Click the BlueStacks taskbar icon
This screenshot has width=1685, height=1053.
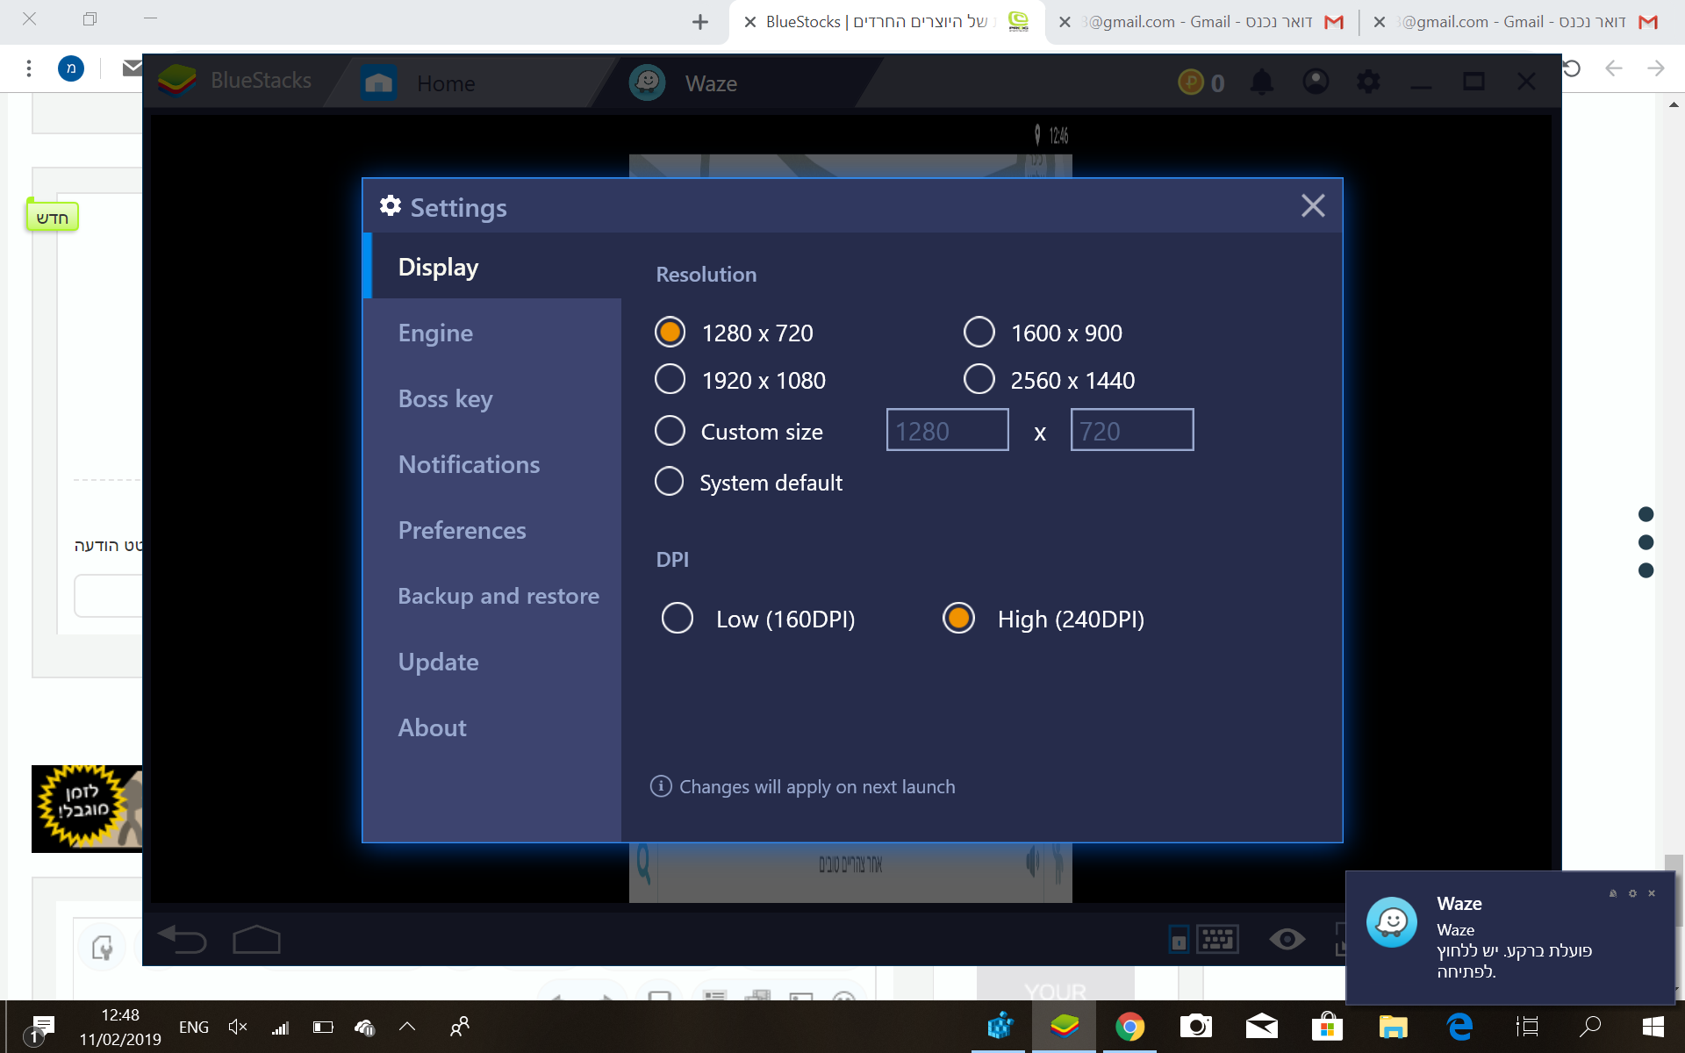click(1064, 1027)
